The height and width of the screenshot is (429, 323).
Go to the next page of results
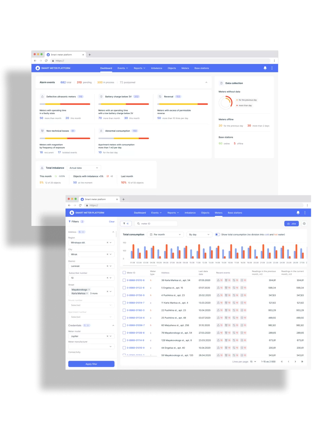point(295,361)
